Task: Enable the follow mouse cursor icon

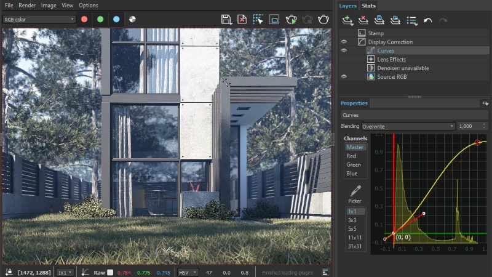Action: point(258,20)
